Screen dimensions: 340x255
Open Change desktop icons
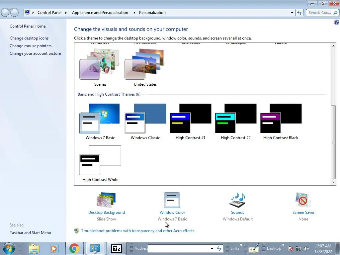29,38
